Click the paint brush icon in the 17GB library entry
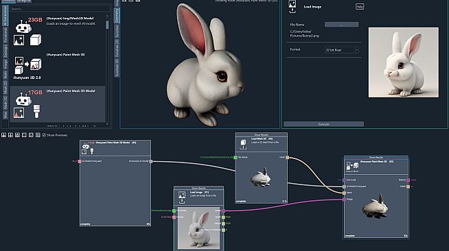This screenshot has height=251, width=449. click(x=36, y=111)
